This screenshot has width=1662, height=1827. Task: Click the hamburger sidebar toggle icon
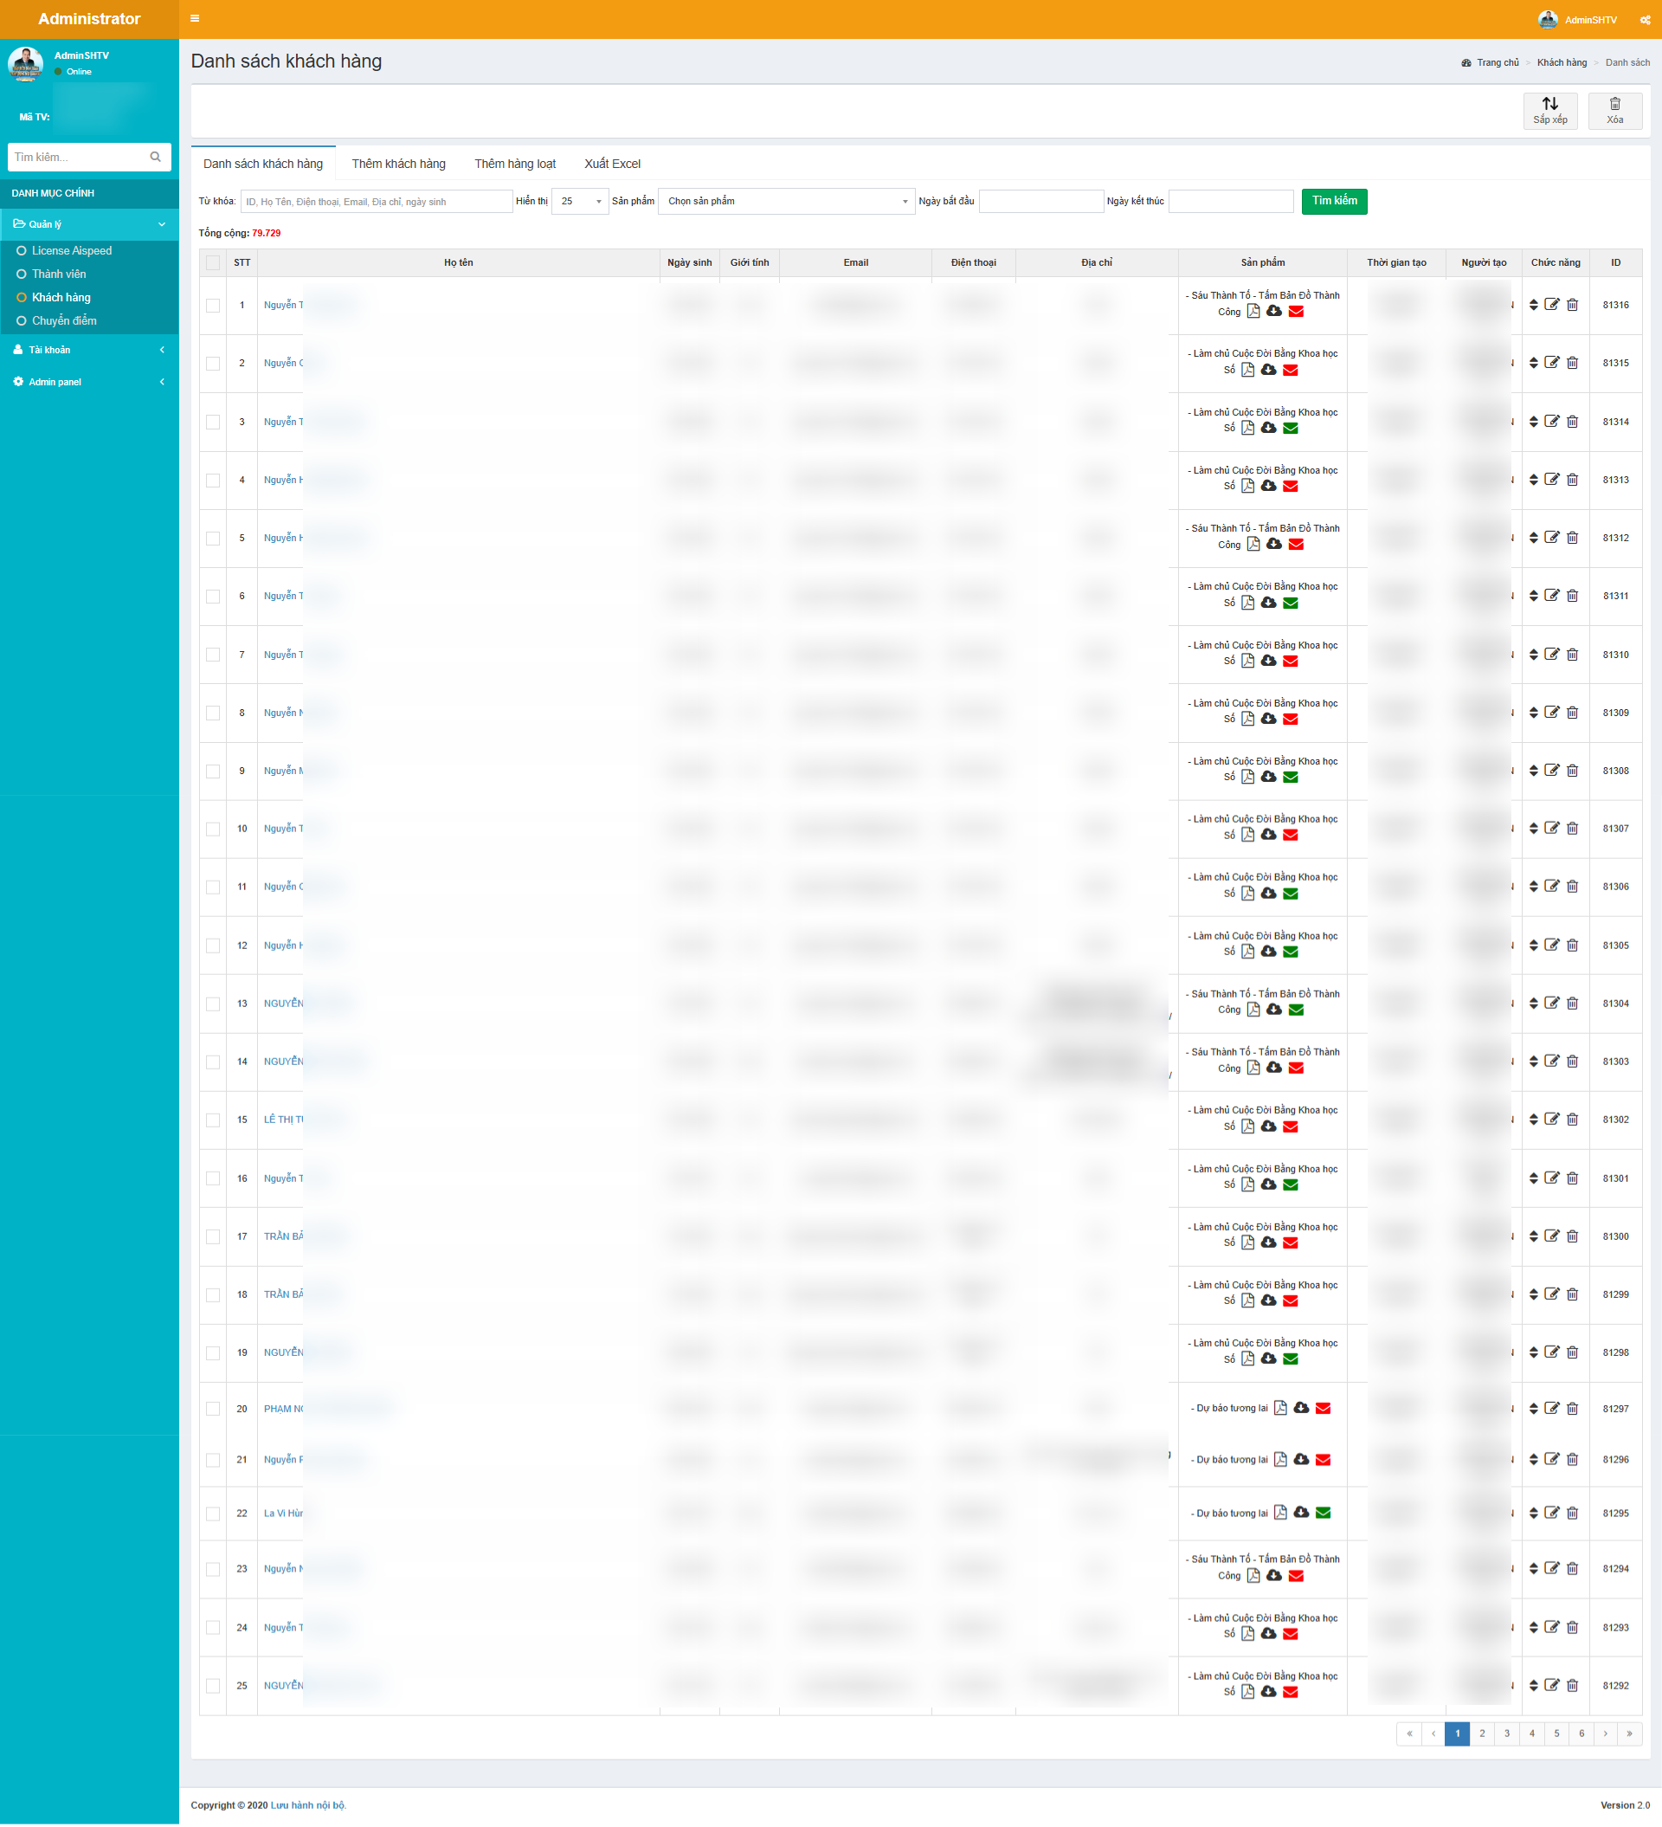pyautogui.click(x=195, y=18)
